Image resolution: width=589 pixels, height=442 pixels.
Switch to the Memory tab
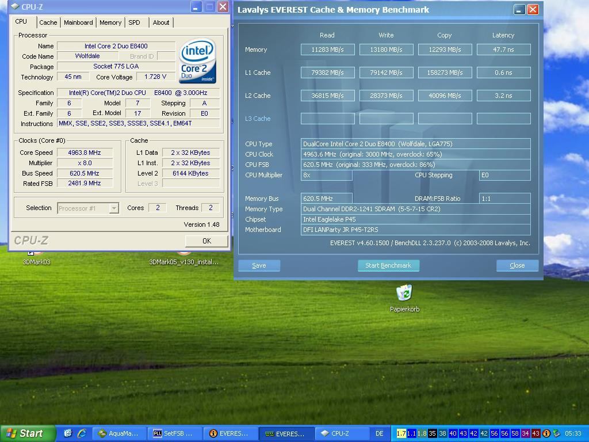(x=110, y=22)
